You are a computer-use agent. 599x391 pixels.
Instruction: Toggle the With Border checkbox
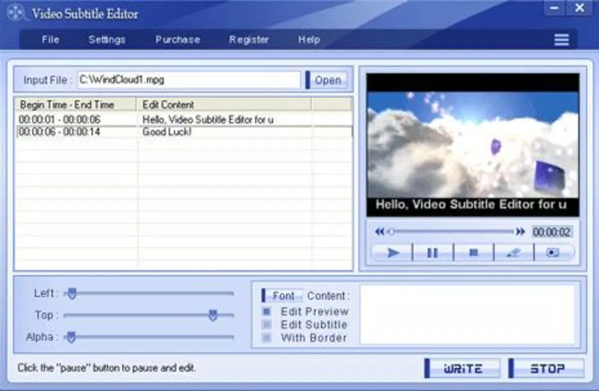(x=267, y=338)
